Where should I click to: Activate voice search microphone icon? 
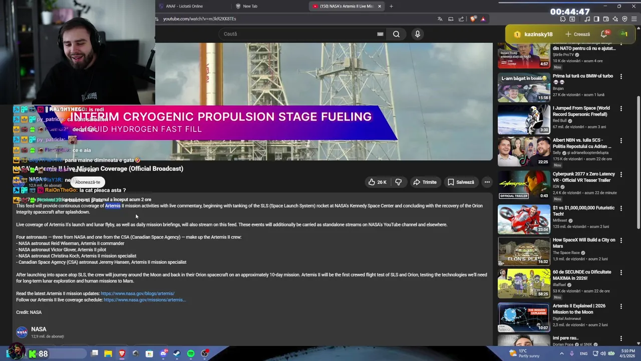418,34
